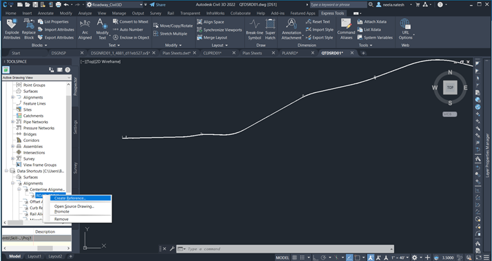Screen dimensions: 492x261
Task: Open the Break-line Symbol tool
Action: (x=254, y=29)
